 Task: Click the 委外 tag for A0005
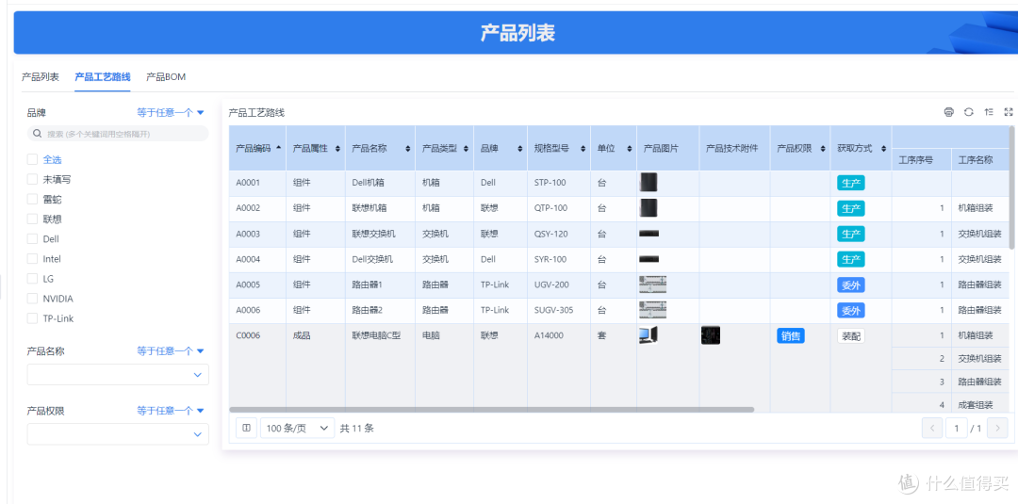[850, 285]
